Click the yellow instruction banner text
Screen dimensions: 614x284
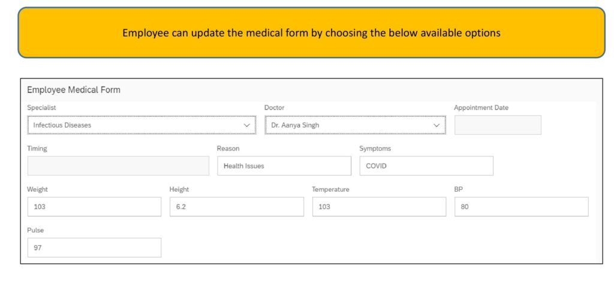[311, 33]
